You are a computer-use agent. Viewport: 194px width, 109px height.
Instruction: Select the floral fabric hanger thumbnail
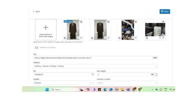(x=128, y=30)
